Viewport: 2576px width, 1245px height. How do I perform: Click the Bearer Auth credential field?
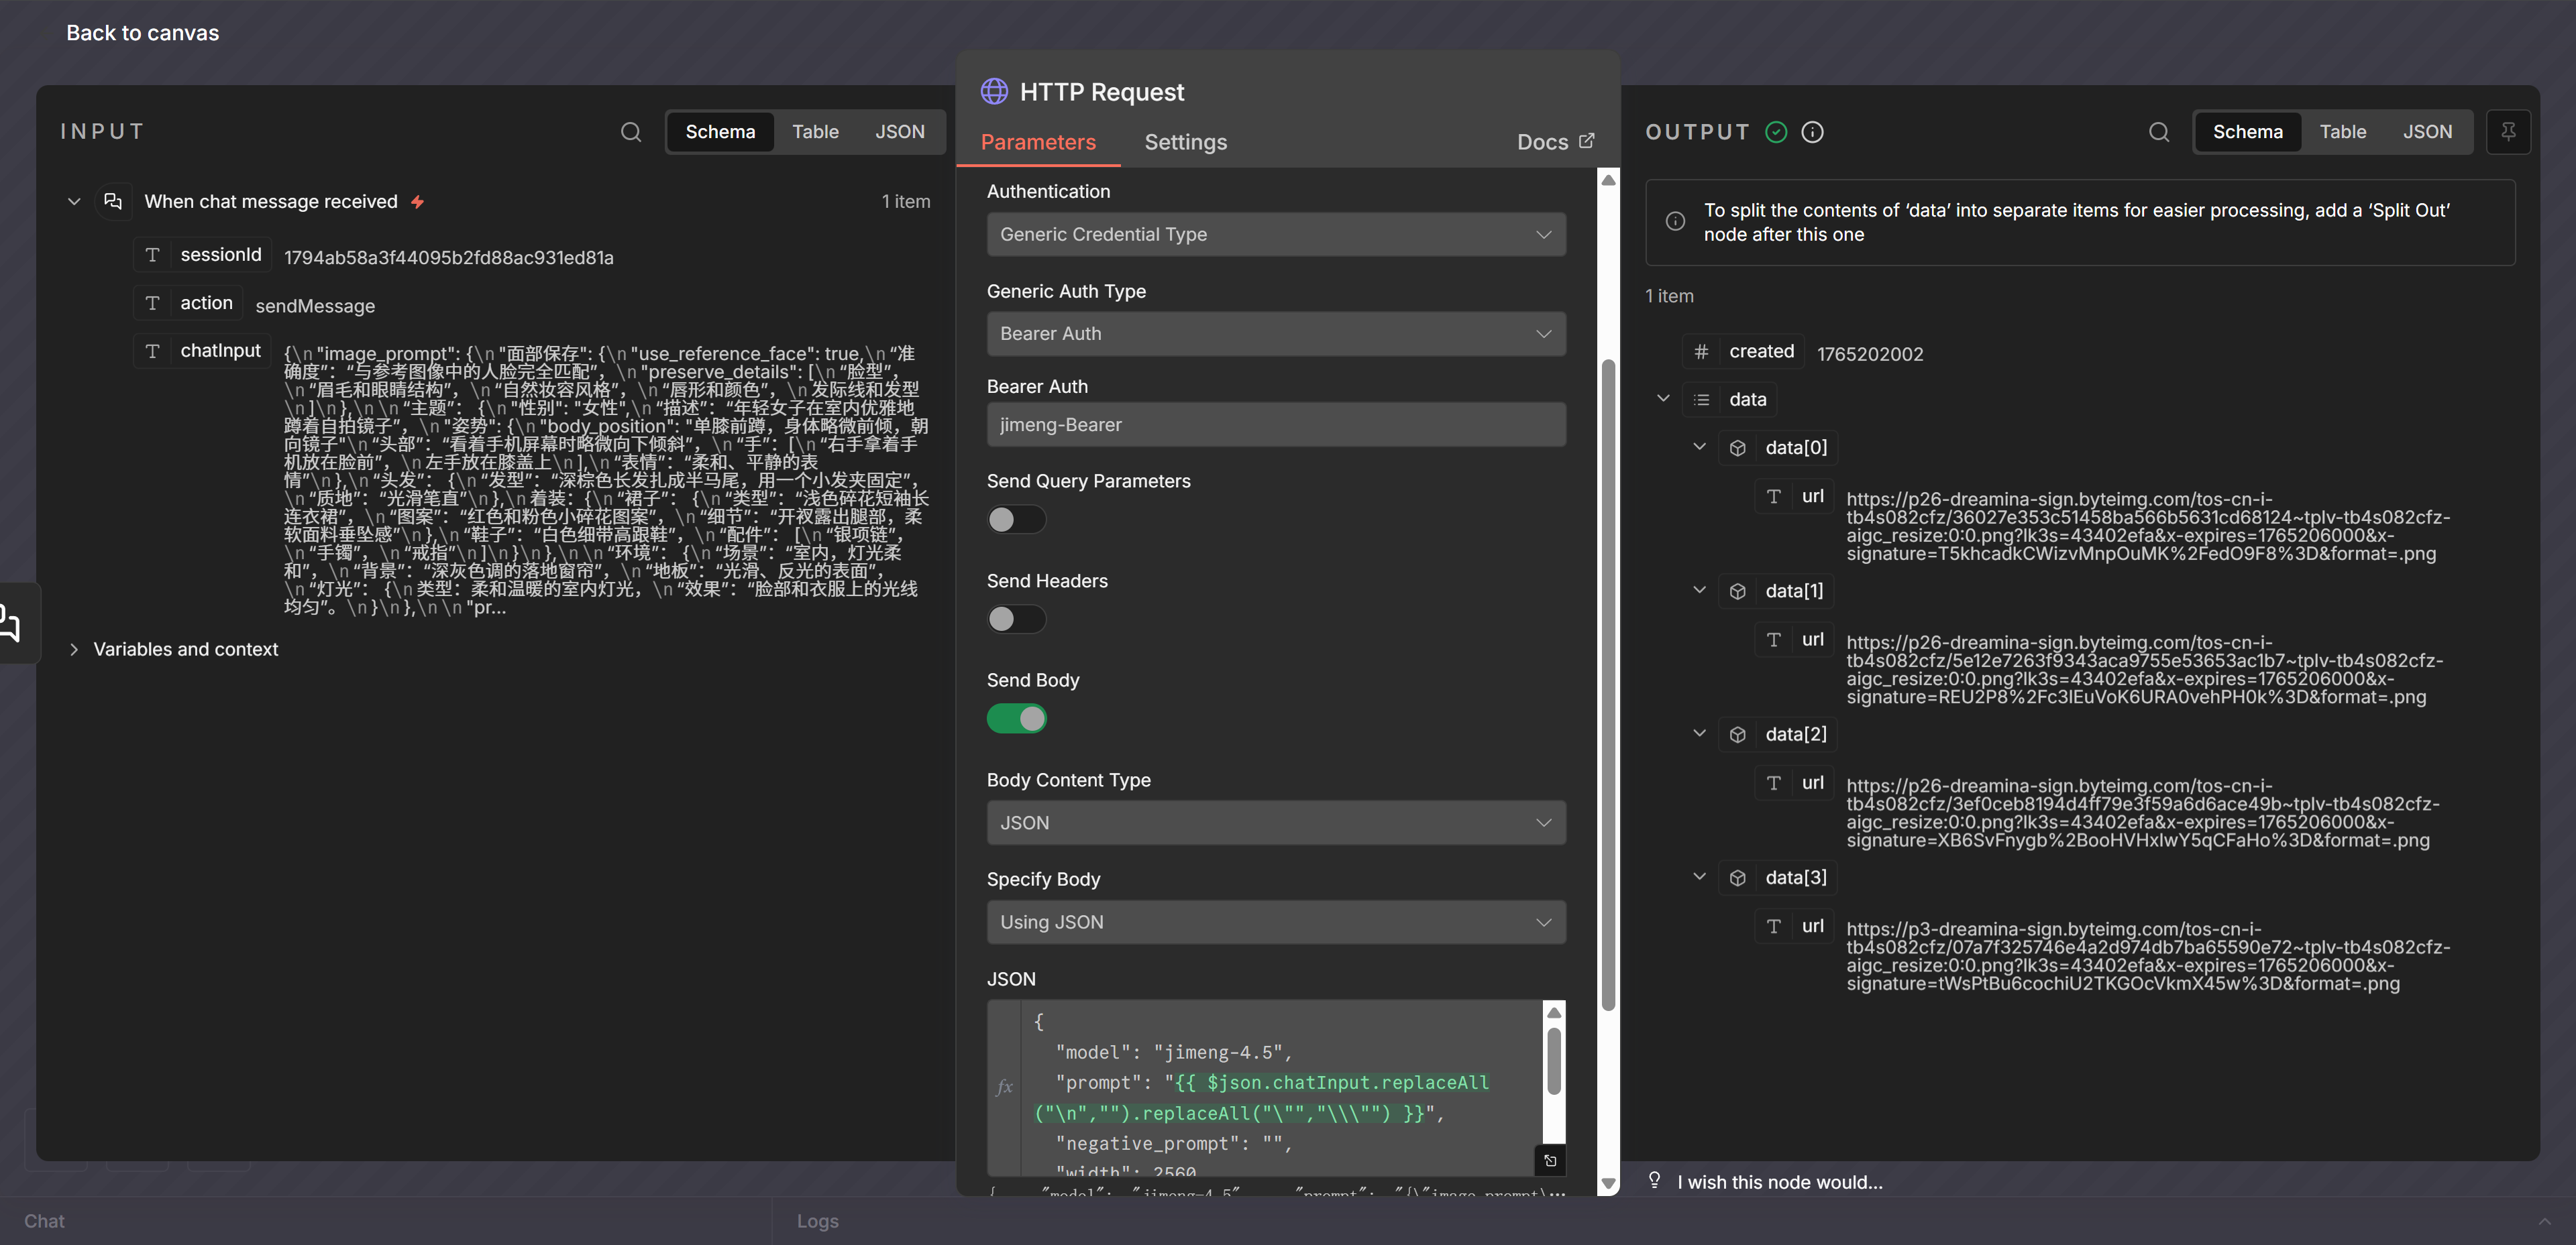(1275, 424)
